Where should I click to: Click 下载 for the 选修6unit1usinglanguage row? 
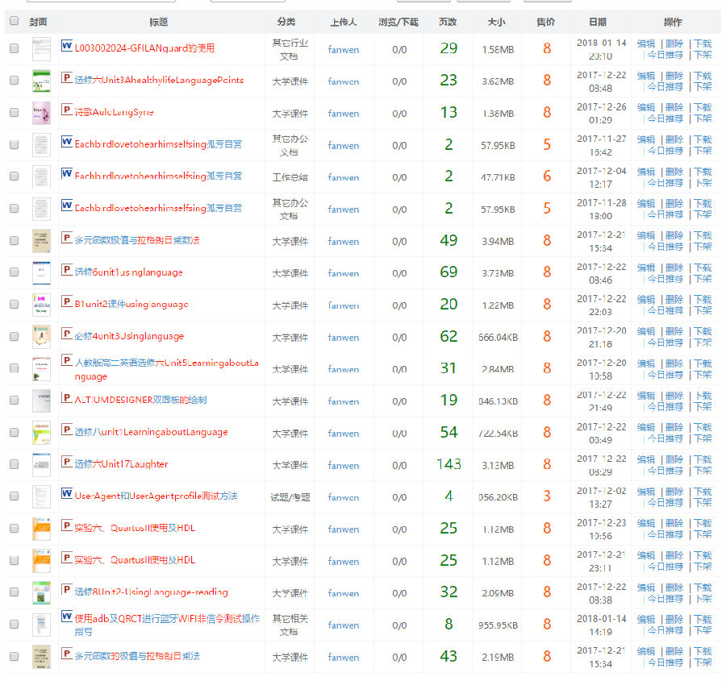(x=703, y=268)
